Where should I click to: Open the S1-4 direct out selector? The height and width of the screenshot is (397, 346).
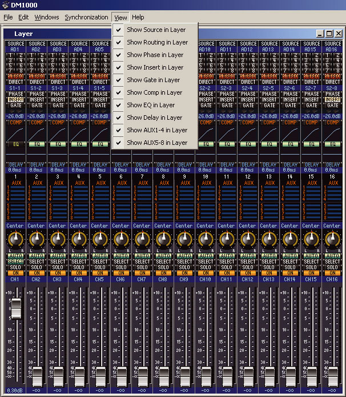point(79,88)
